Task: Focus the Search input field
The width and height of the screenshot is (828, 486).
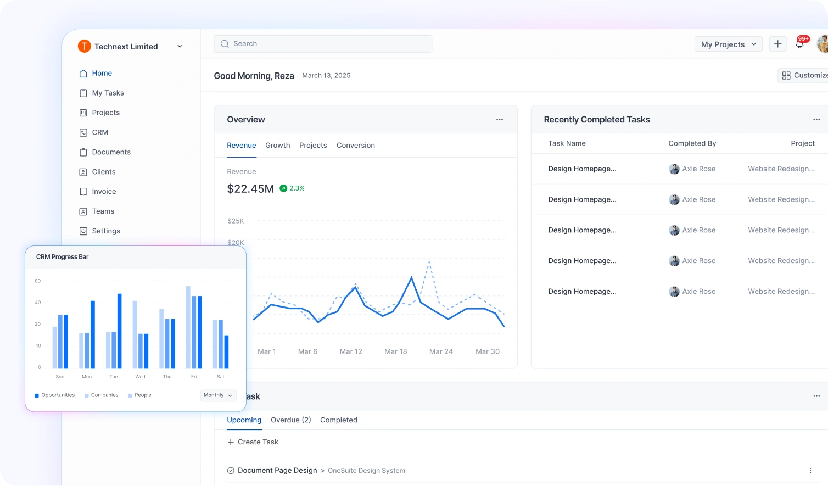Action: tap(323, 44)
